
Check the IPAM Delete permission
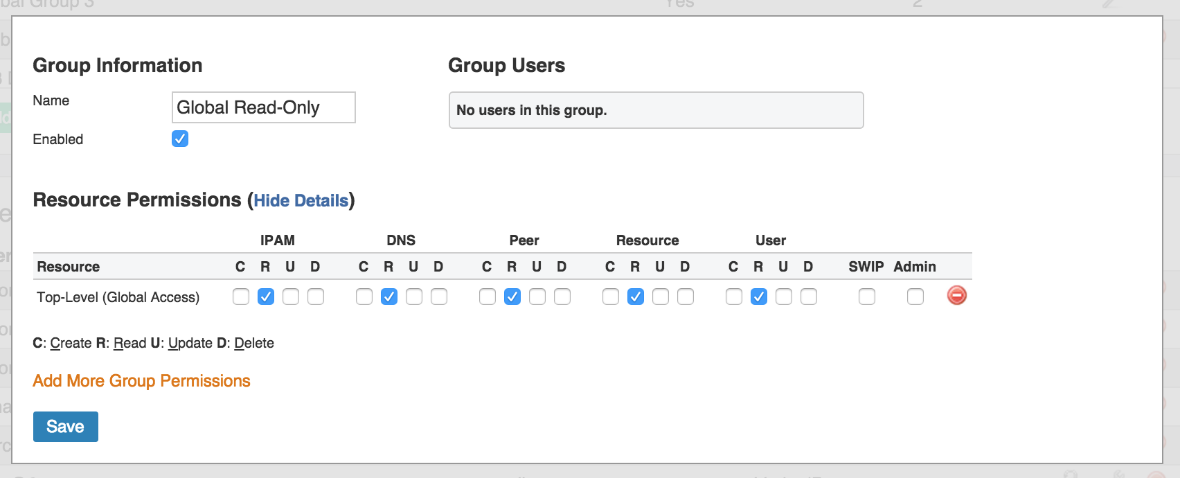[x=316, y=296]
